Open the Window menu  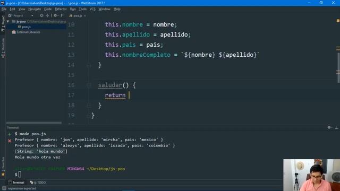tap(104, 9)
